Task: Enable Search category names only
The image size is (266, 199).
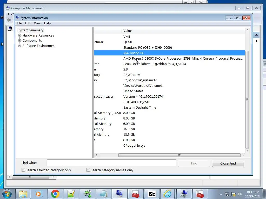Action: tap(88, 170)
